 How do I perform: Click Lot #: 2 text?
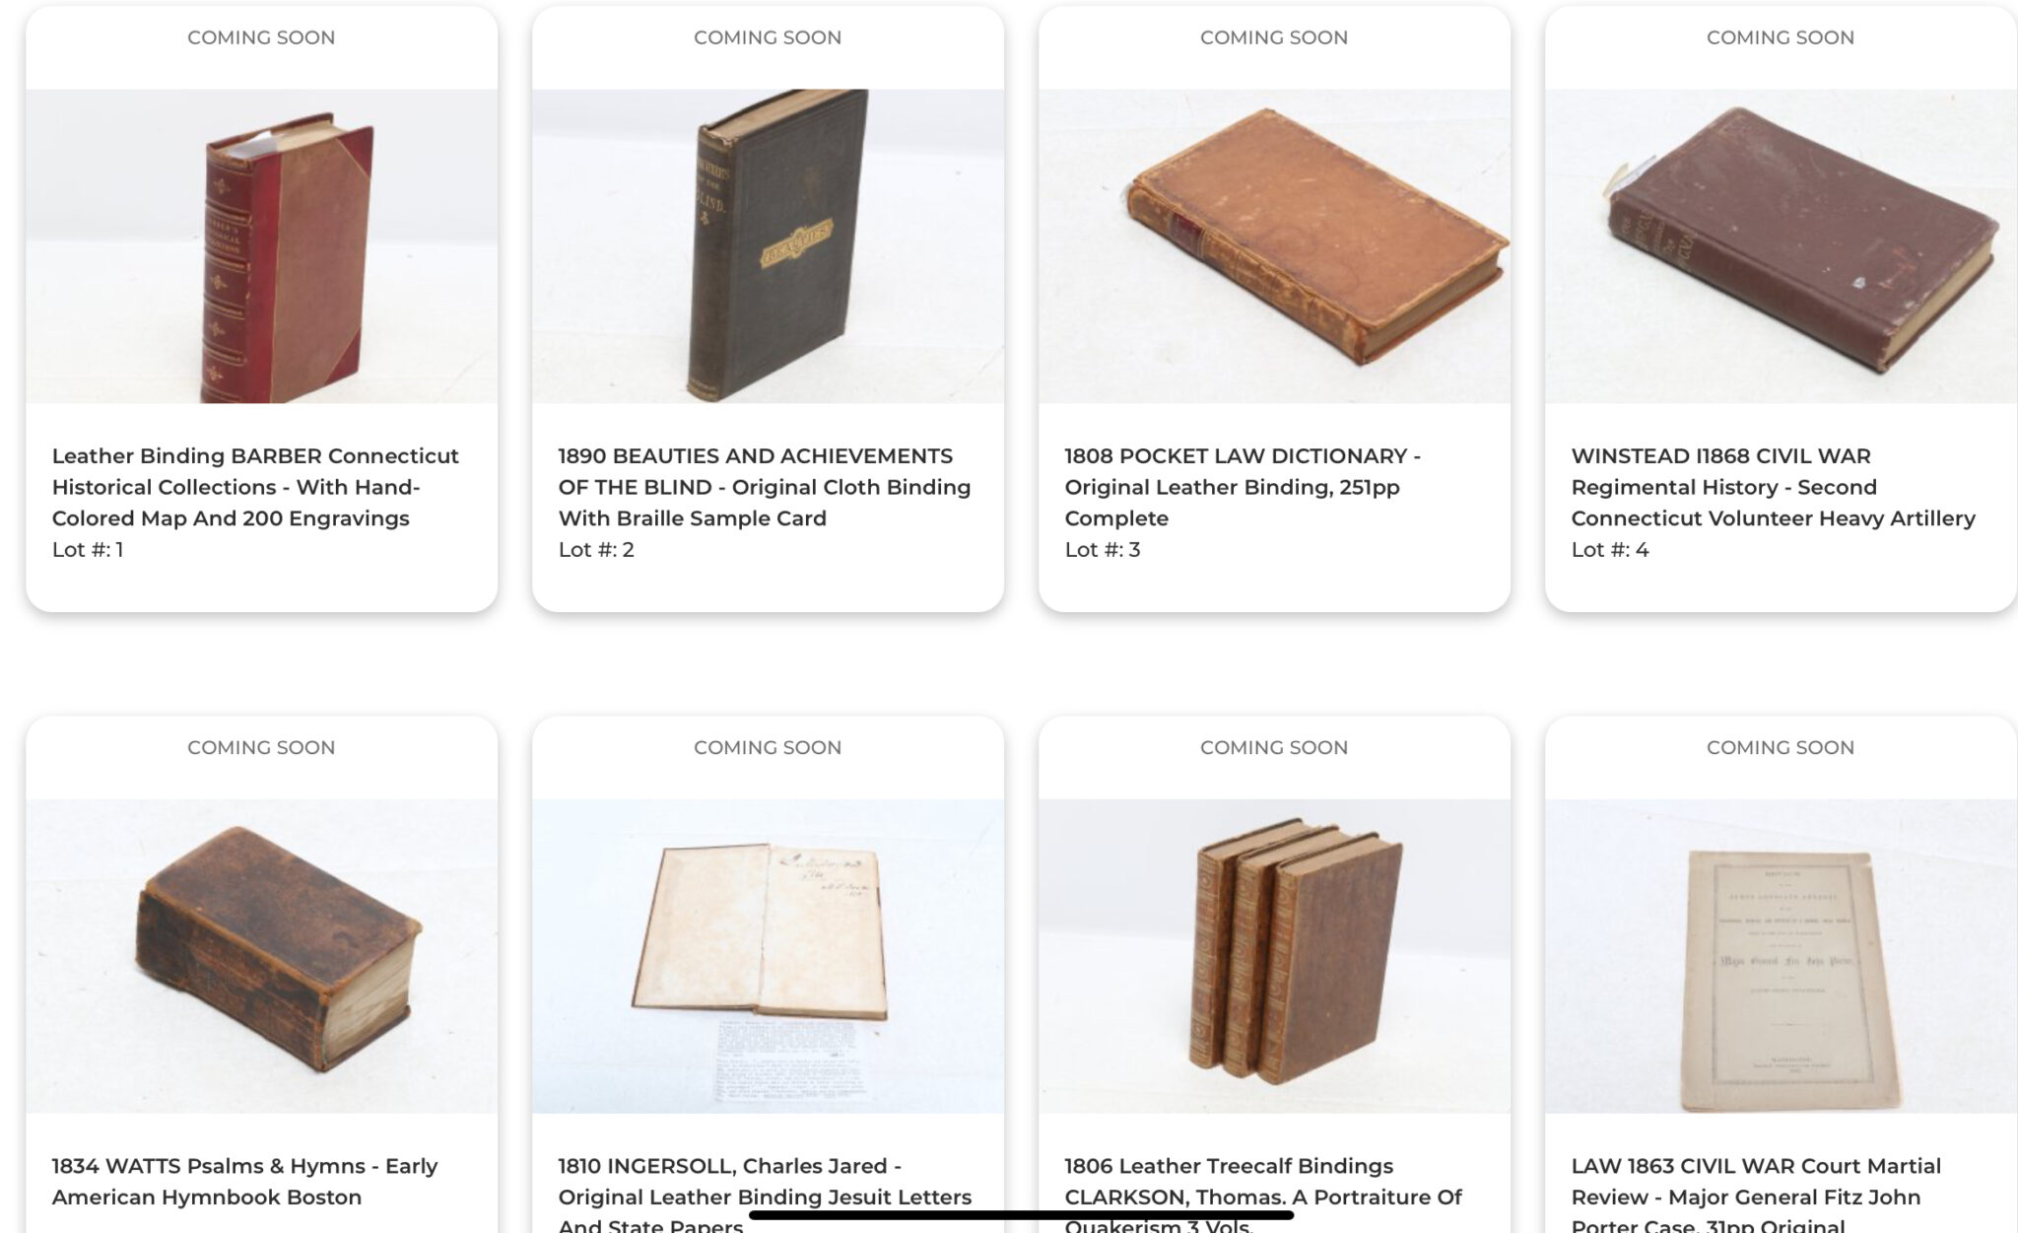click(596, 550)
